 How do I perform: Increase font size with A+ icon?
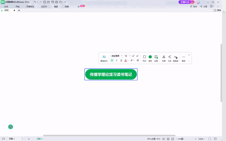tap(133, 56)
